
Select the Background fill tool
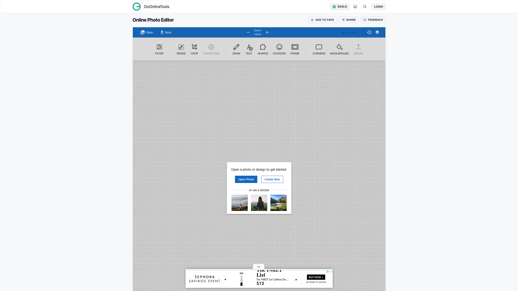point(339,49)
